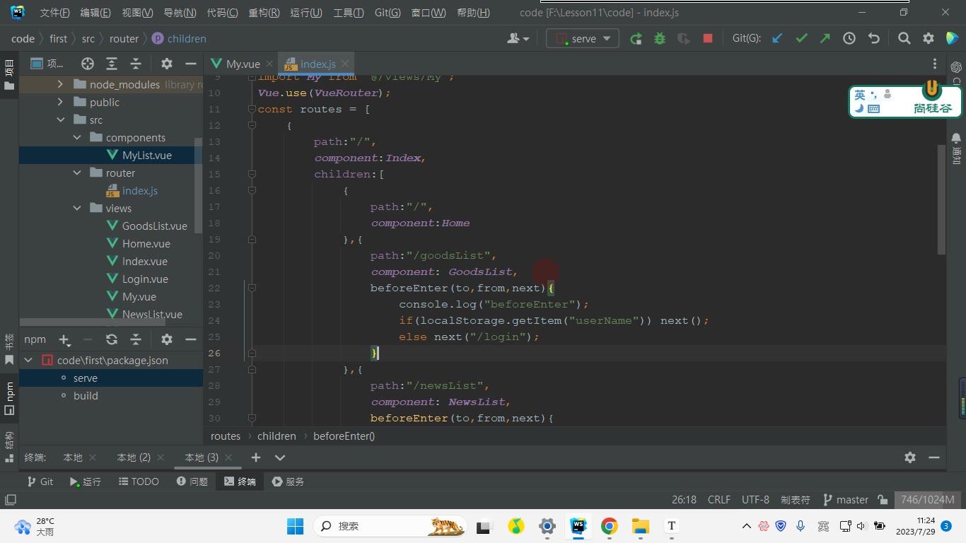This screenshot has height=543, width=966.
Task: Collapse the views folder in project tree
Action: point(77,209)
